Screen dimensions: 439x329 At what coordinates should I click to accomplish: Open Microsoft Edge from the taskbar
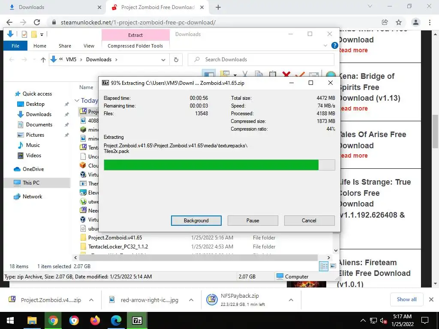click(116, 320)
